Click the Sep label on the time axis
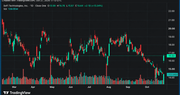 (128, 87)
